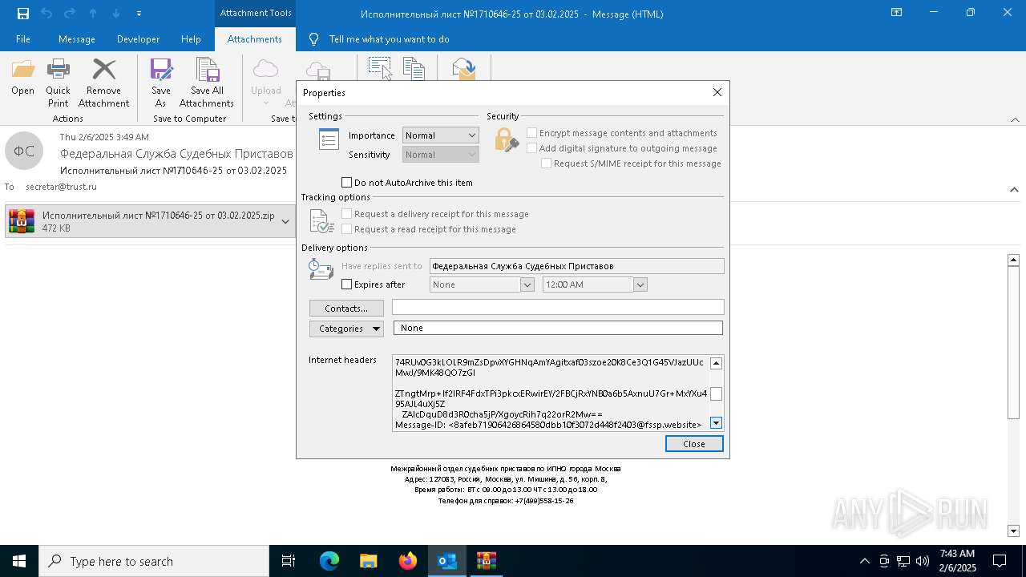The image size is (1026, 577).
Task: Collapse the ribbon with the chevron
Action: click(1014, 119)
